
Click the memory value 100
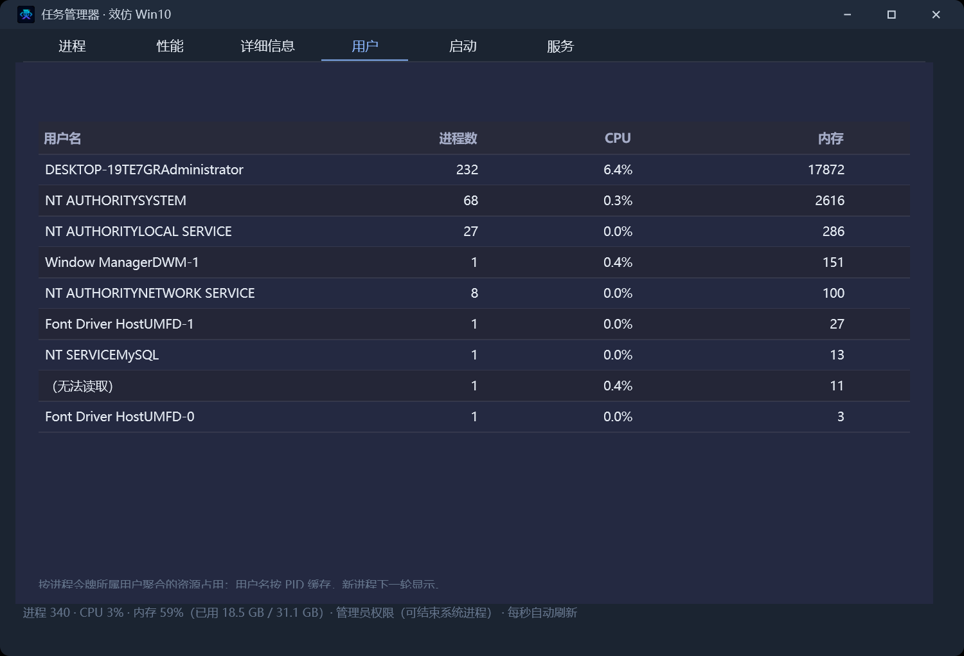834,293
